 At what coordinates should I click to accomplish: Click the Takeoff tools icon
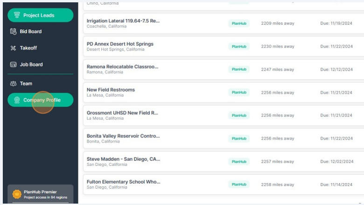tap(13, 48)
